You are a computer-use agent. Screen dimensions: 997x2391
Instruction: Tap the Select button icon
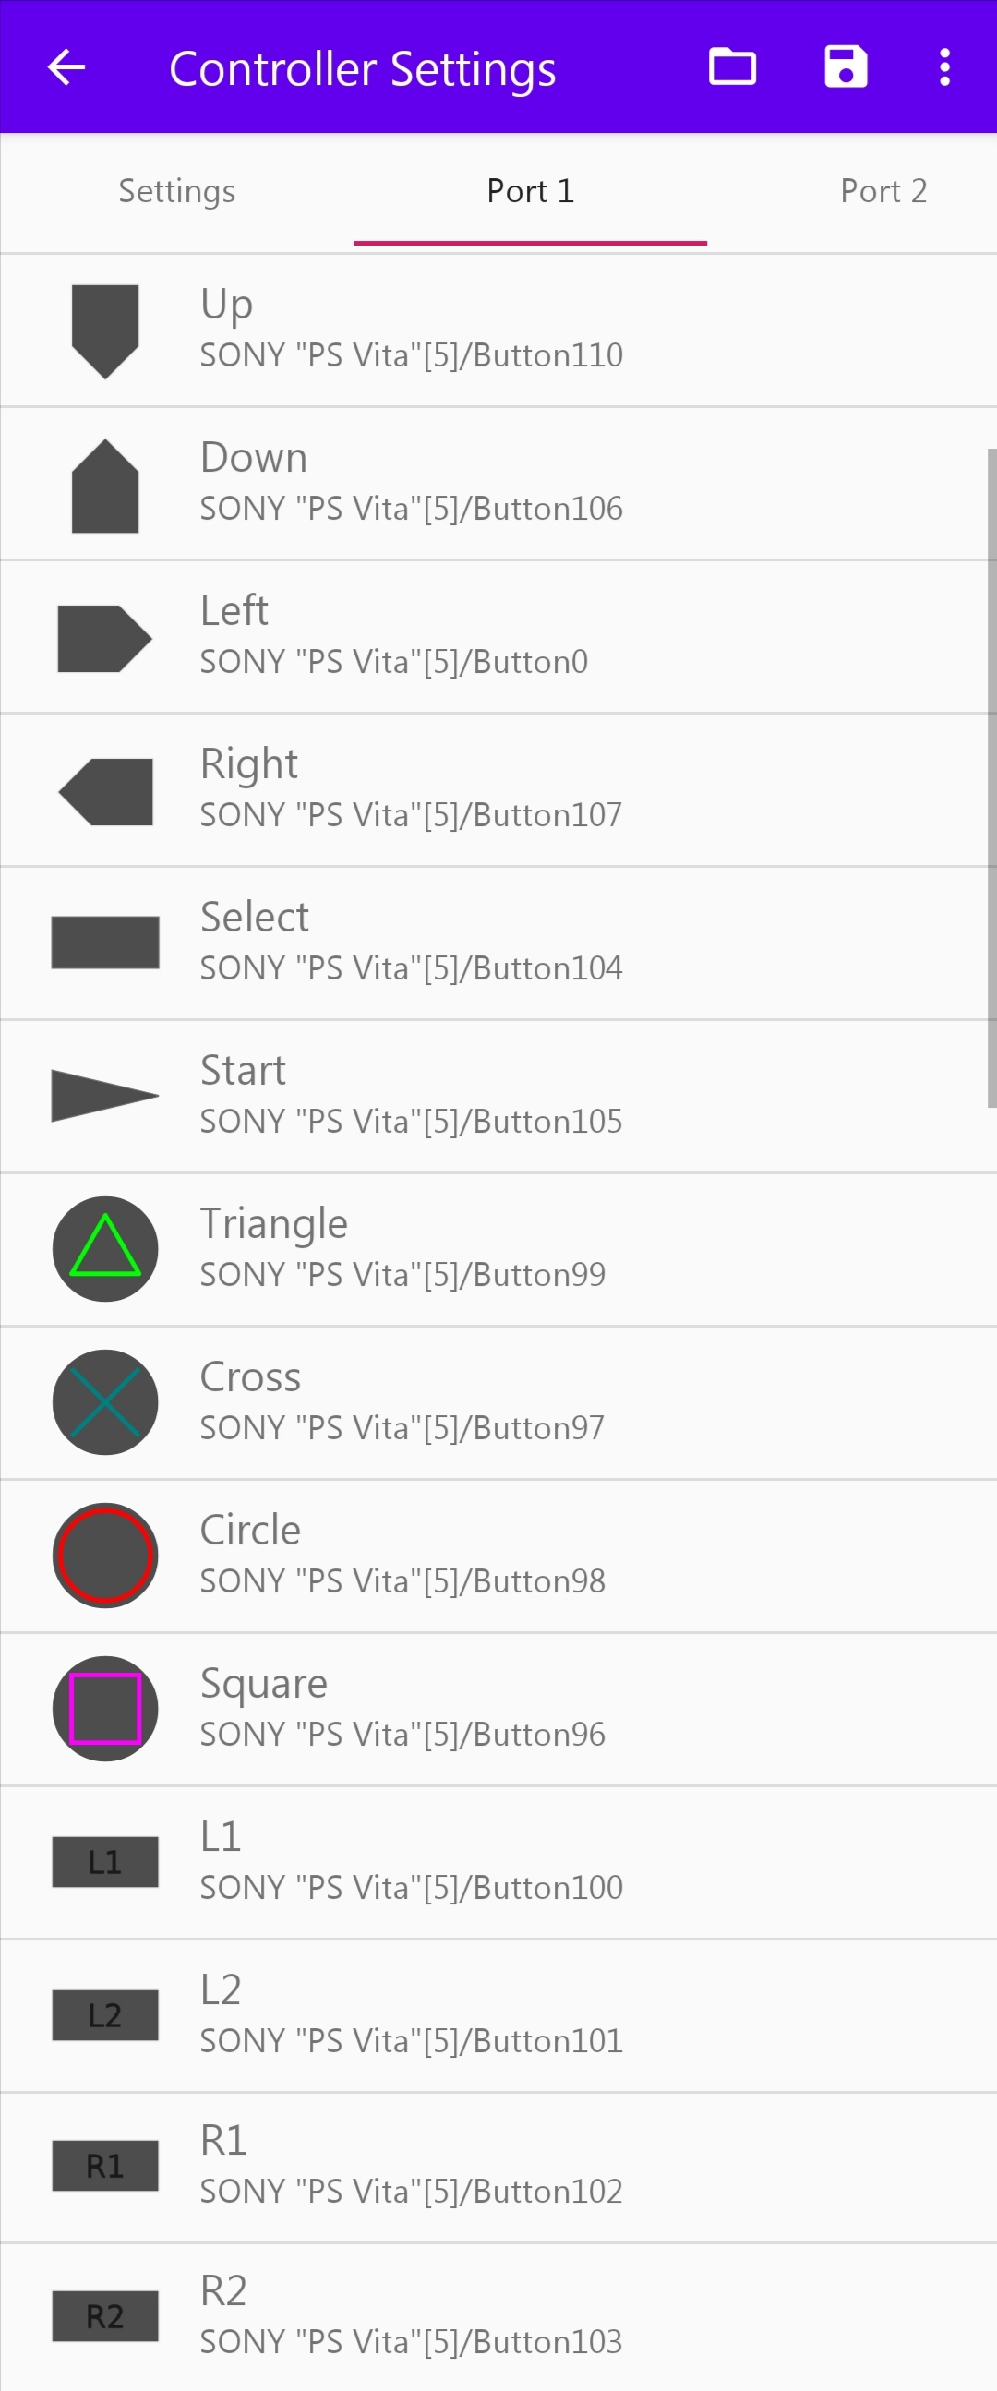[104, 943]
